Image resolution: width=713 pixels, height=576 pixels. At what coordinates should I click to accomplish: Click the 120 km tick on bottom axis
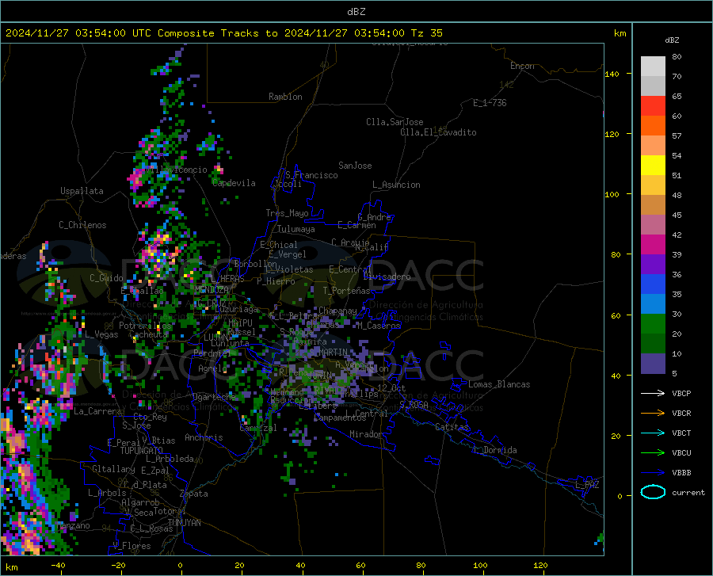tap(540, 565)
